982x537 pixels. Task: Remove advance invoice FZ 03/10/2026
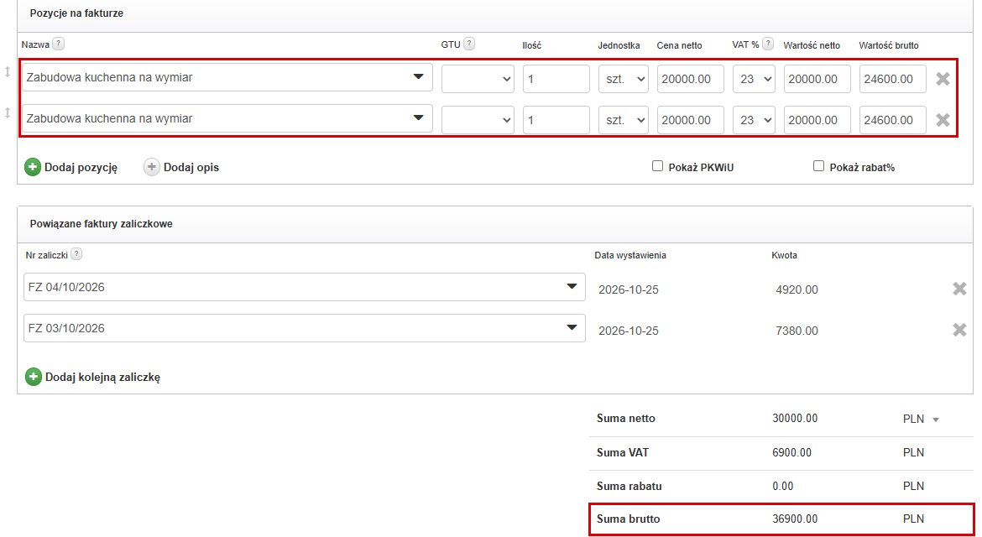tap(959, 329)
